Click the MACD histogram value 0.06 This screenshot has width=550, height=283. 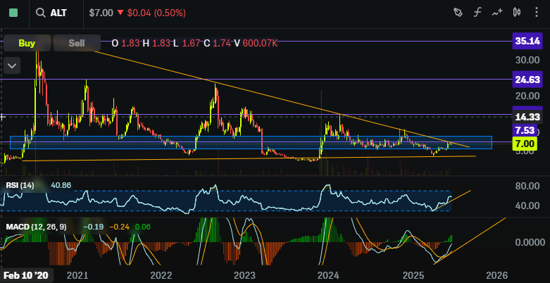pos(142,227)
